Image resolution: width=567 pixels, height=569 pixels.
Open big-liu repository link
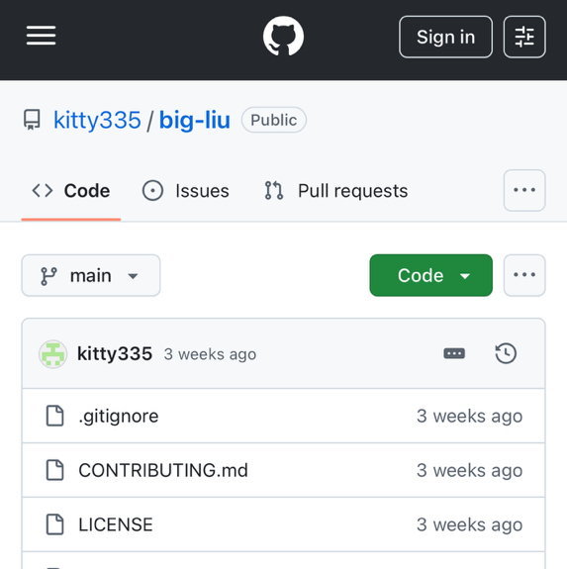(194, 120)
